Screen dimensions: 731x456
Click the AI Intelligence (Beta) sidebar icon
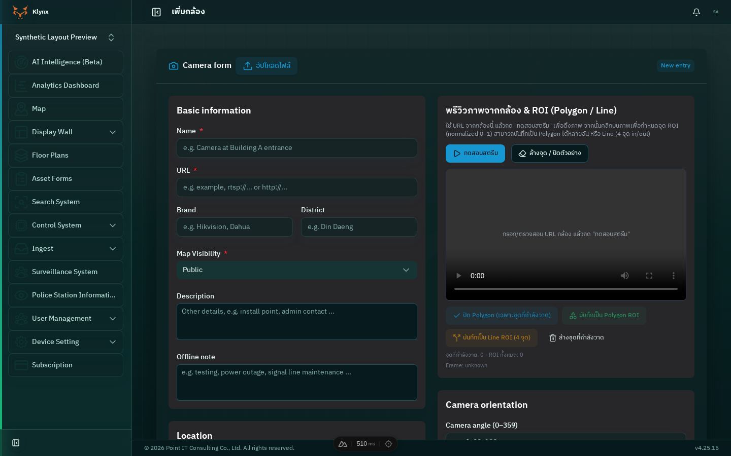[21, 62]
